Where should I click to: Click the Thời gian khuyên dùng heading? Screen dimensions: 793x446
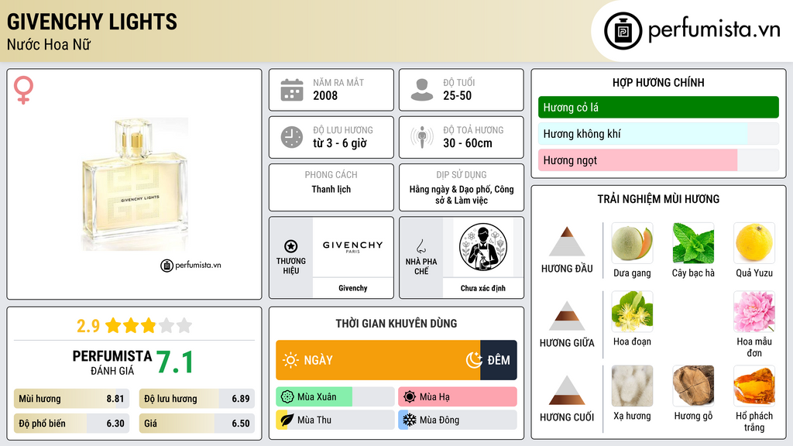396,324
